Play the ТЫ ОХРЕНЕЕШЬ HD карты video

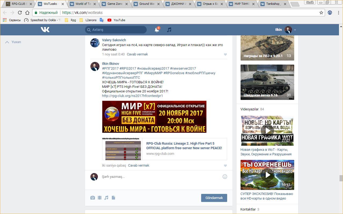tap(267, 175)
